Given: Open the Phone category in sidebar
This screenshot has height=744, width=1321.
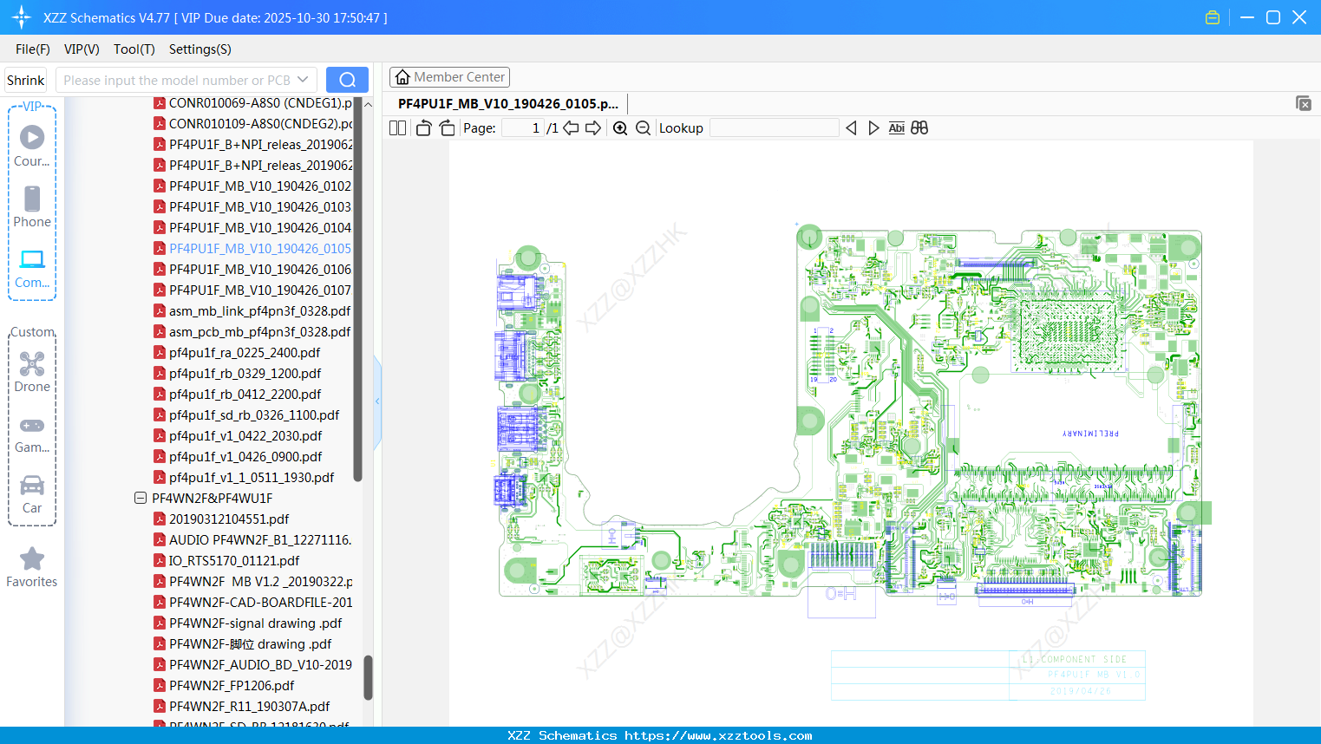Looking at the screenshot, I should pyautogui.click(x=32, y=207).
